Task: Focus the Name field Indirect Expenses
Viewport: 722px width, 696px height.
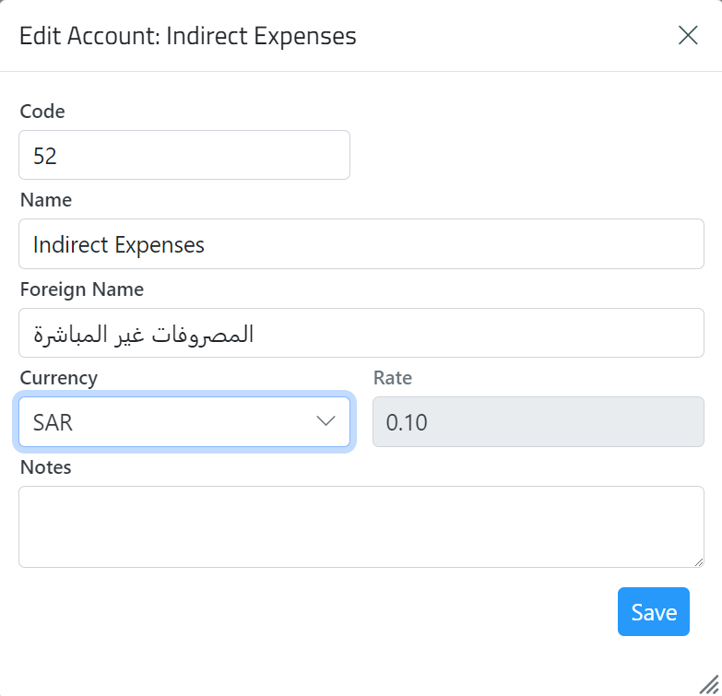Action: (361, 244)
